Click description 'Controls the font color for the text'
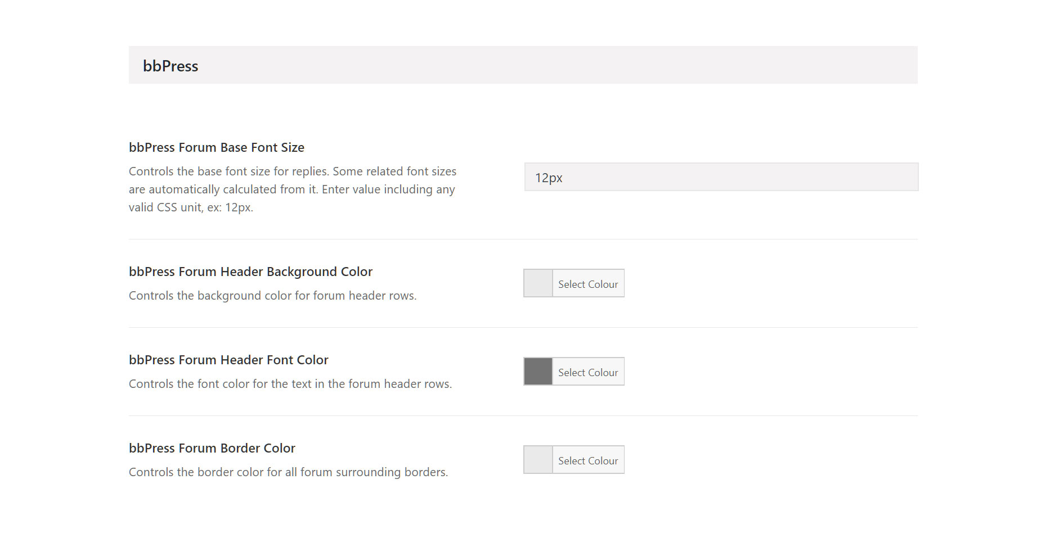 click(x=220, y=384)
